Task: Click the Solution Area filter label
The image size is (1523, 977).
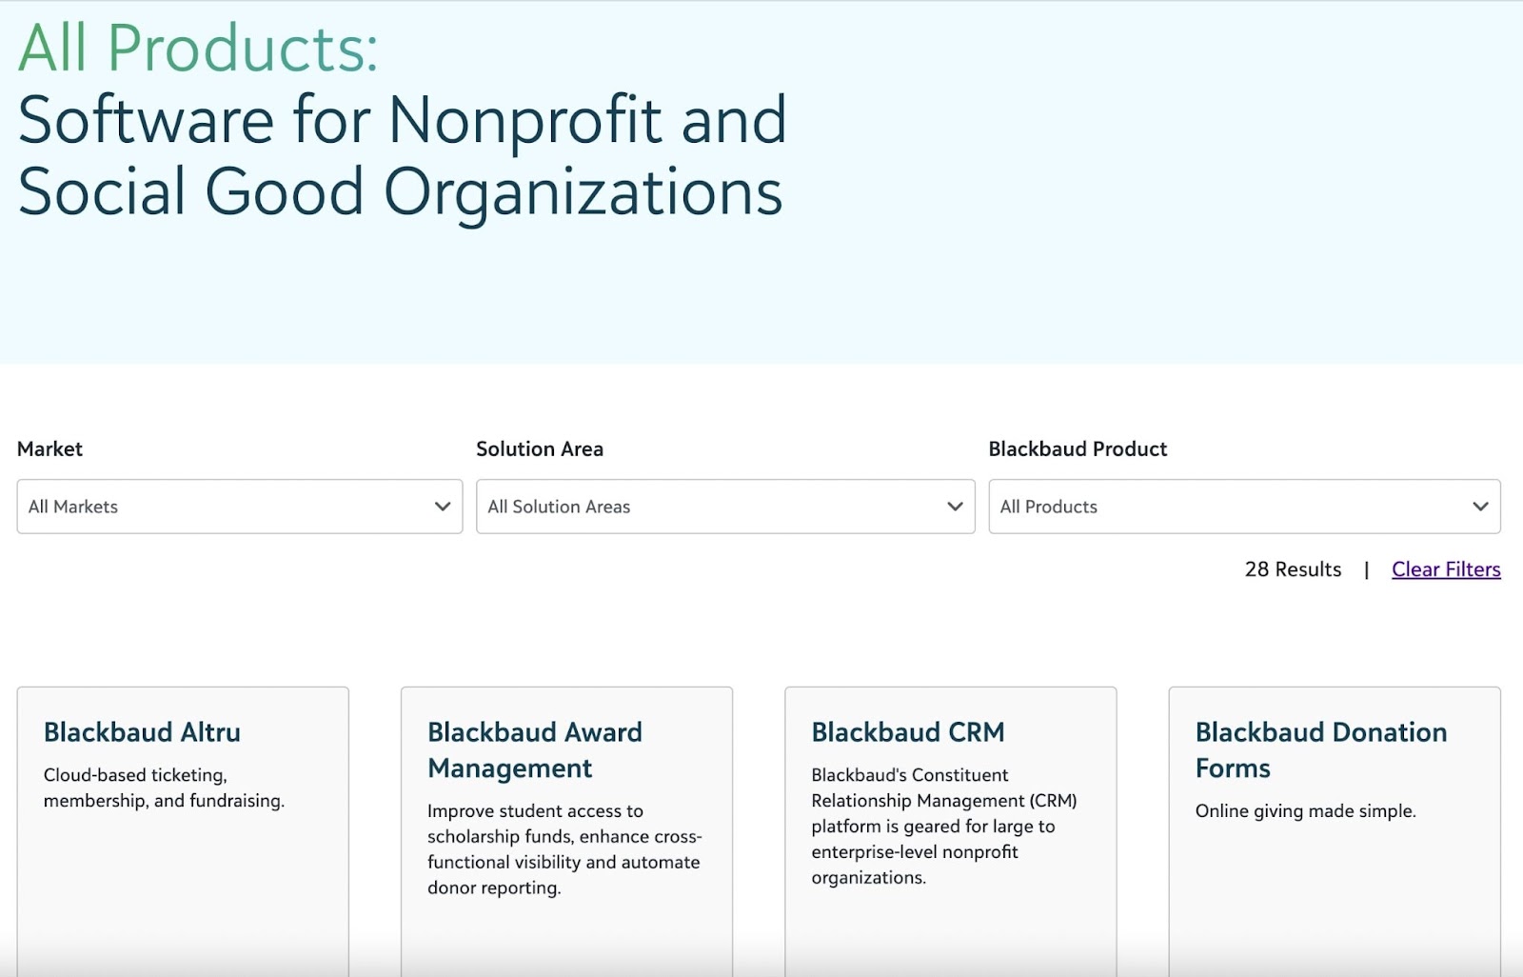Action: click(540, 449)
